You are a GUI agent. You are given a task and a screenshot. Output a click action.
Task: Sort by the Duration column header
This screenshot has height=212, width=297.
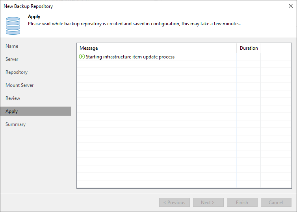pyautogui.click(x=249, y=48)
